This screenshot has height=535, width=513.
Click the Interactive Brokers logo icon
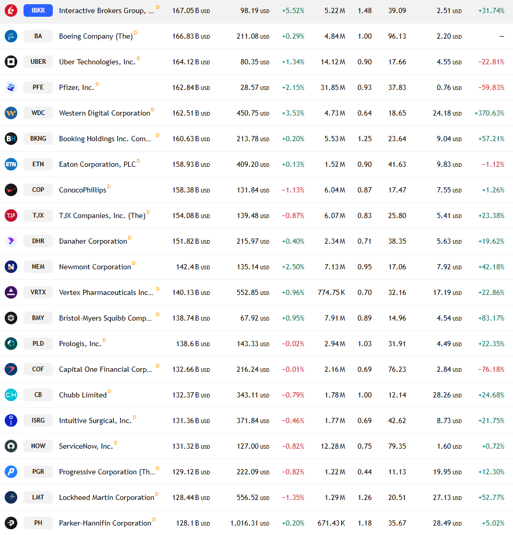click(x=11, y=10)
